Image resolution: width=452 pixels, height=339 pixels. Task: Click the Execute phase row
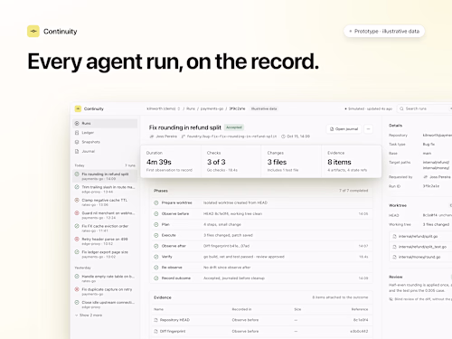coord(261,235)
